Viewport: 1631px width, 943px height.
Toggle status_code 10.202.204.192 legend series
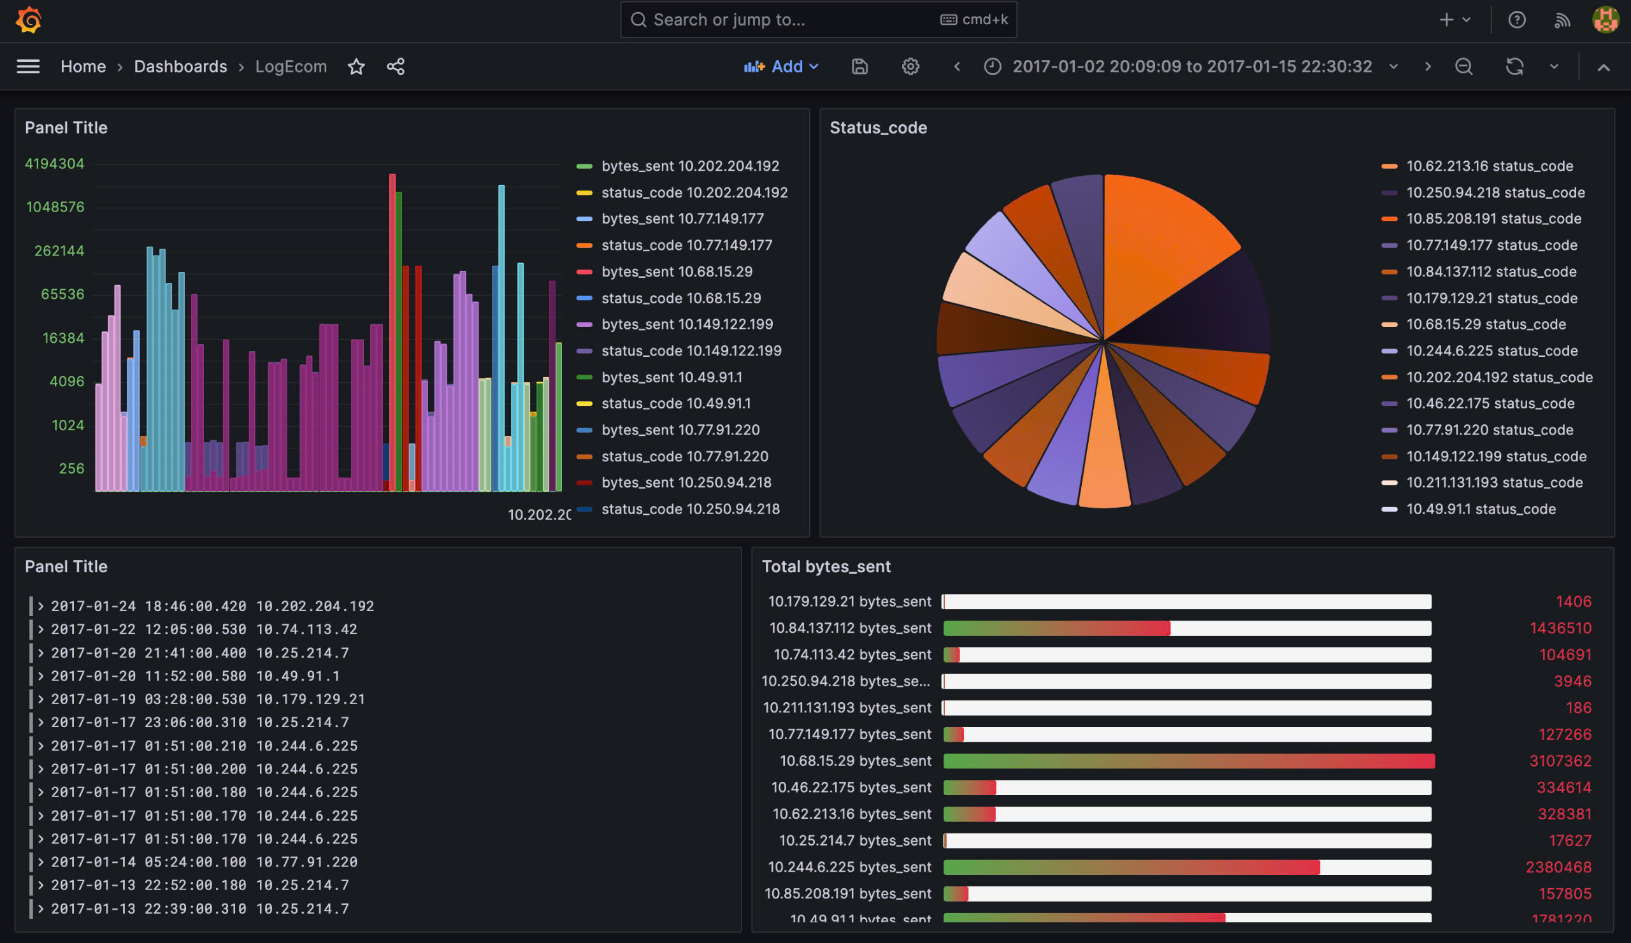tap(694, 192)
